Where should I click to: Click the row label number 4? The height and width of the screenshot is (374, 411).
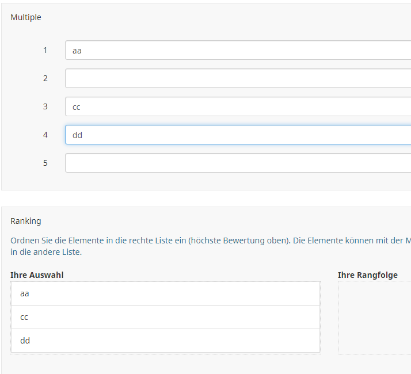click(45, 135)
